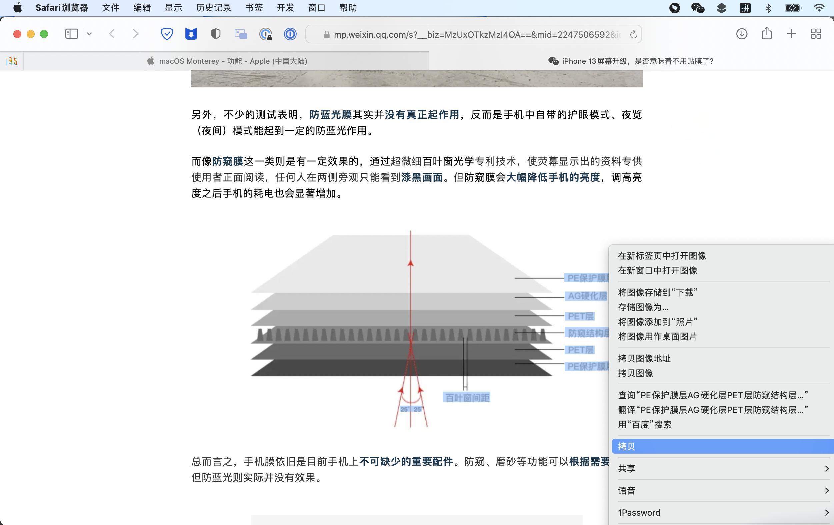Click the Safari sidebar toggle icon
Screen dimensions: 834x525
(x=72, y=34)
